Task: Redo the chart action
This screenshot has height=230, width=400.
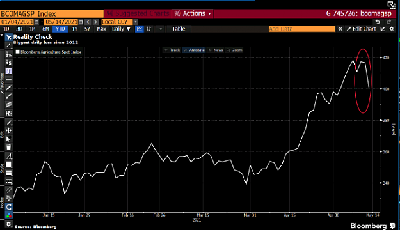Action: [388, 22]
